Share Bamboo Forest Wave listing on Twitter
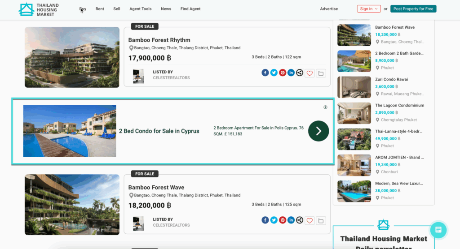Viewport: 460px width, 249px height. coord(274,220)
